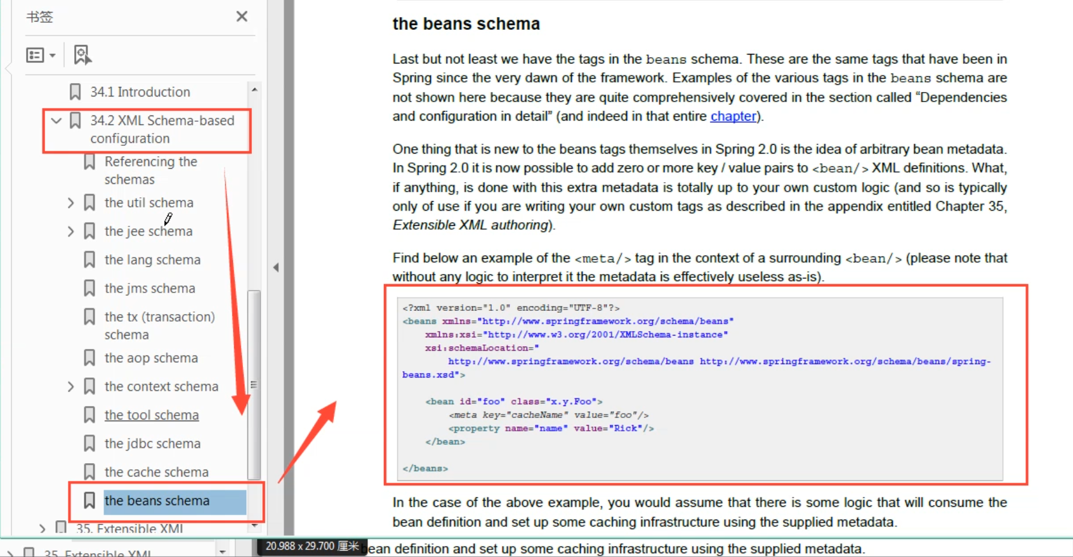
Task: Click bookmark icon beside 34.1 Introduction
Action: (75, 92)
